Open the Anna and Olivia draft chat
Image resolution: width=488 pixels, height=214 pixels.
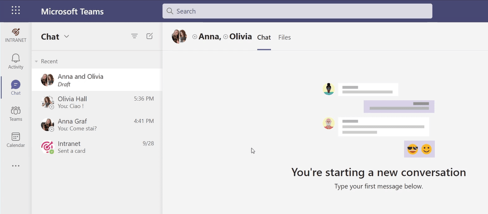pyautogui.click(x=96, y=80)
